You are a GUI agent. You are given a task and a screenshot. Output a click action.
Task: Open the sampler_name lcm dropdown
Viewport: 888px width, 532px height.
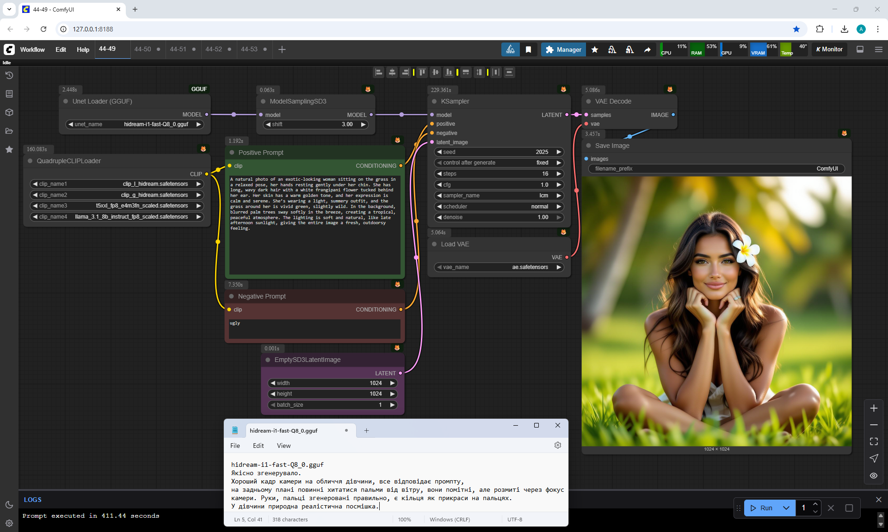(x=499, y=196)
